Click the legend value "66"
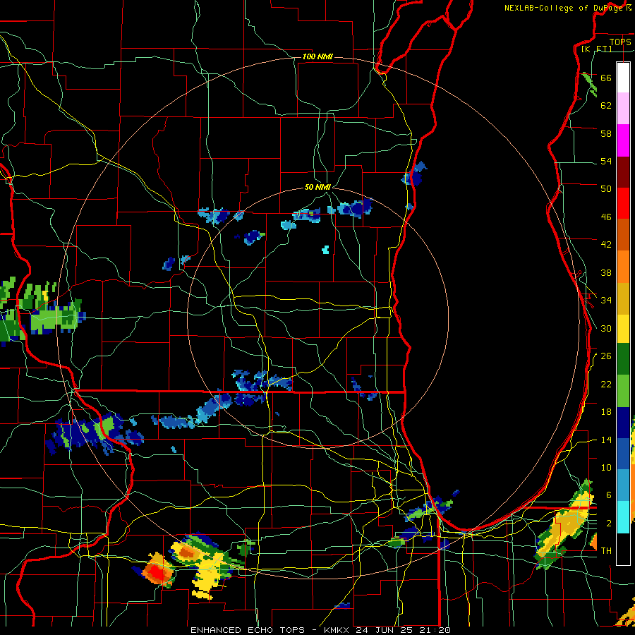 click(x=606, y=78)
